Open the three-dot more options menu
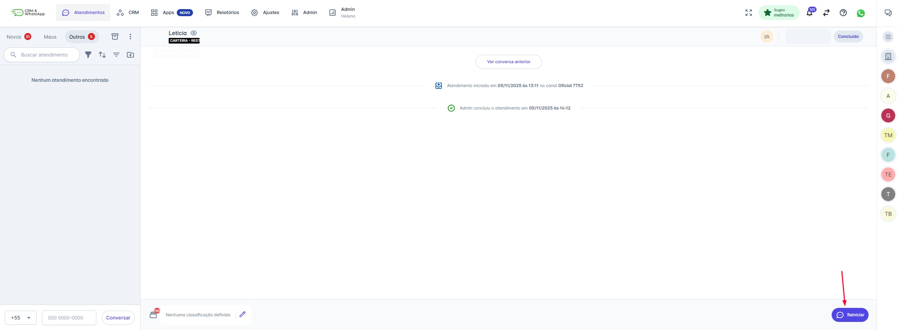Viewport: 898px width, 330px height. click(x=130, y=37)
